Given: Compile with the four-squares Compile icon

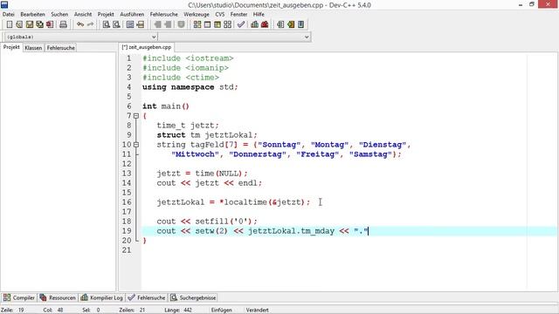Looking at the screenshot, I should [197, 24].
